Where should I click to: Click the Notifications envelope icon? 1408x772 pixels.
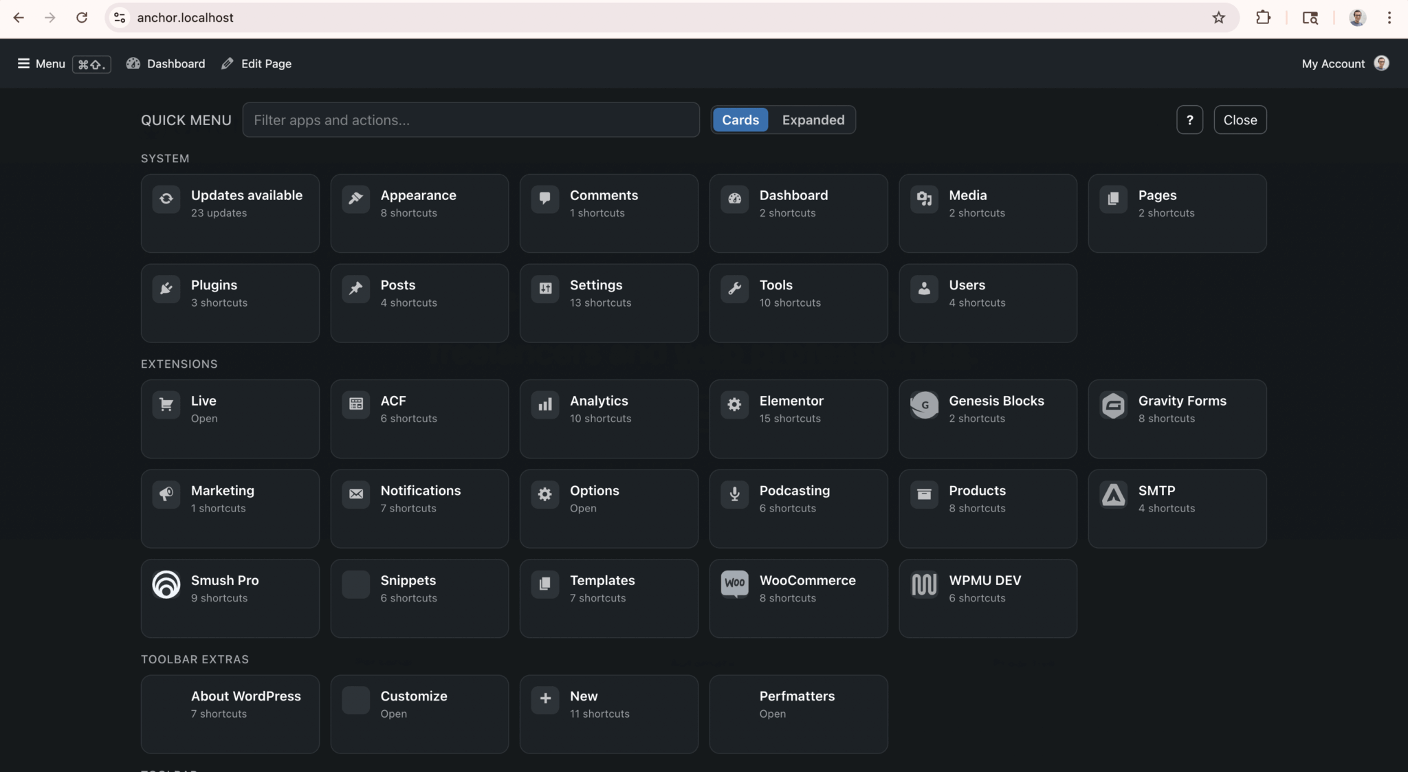tap(355, 494)
